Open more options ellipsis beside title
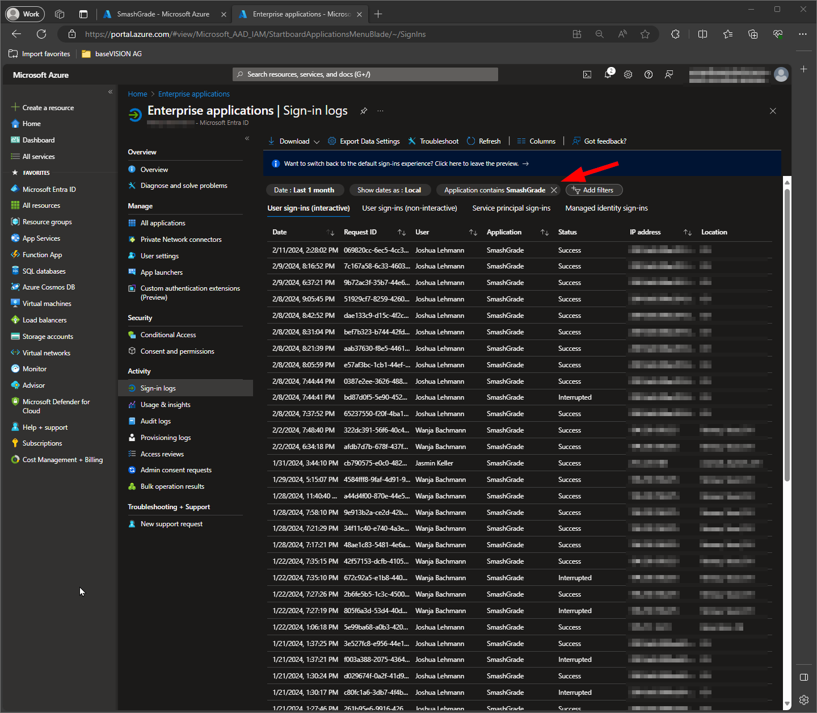 pos(380,111)
